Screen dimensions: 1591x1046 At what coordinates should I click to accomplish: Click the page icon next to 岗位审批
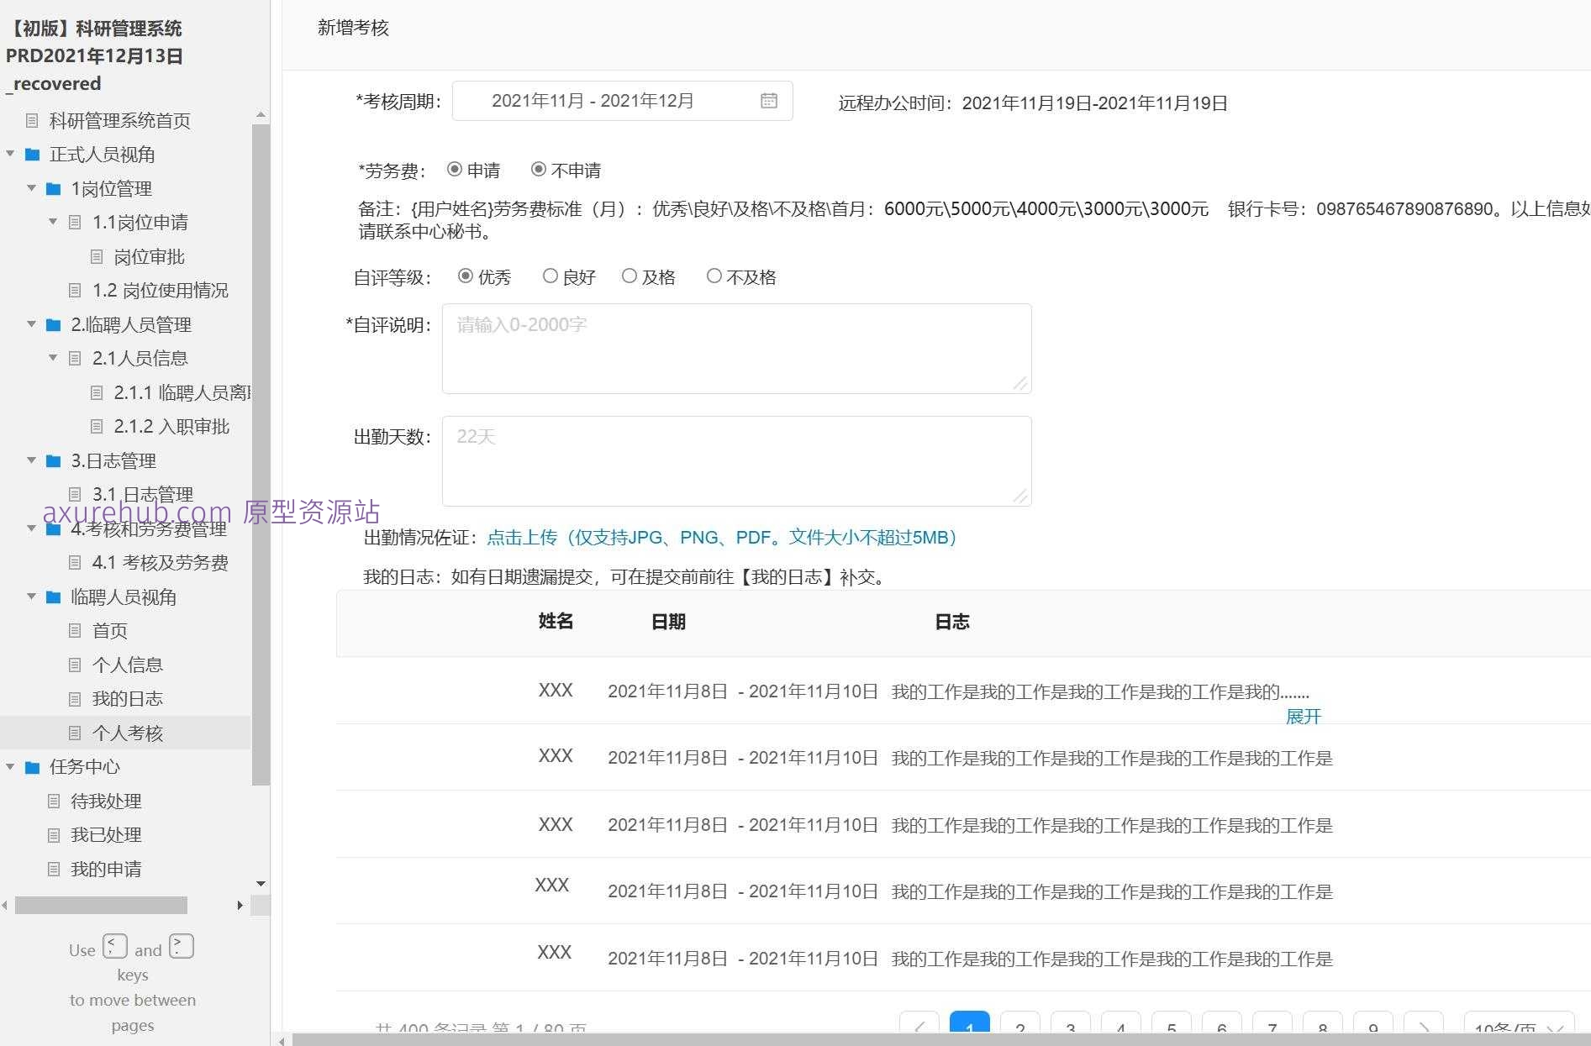coord(97,257)
